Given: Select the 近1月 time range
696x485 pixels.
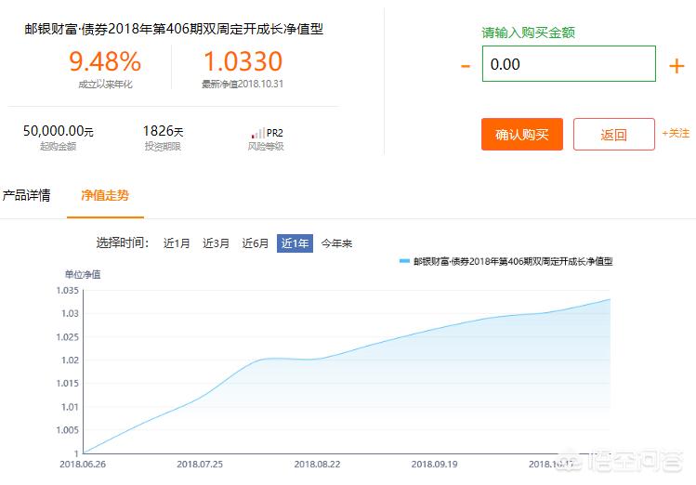Looking at the screenshot, I should (x=177, y=243).
